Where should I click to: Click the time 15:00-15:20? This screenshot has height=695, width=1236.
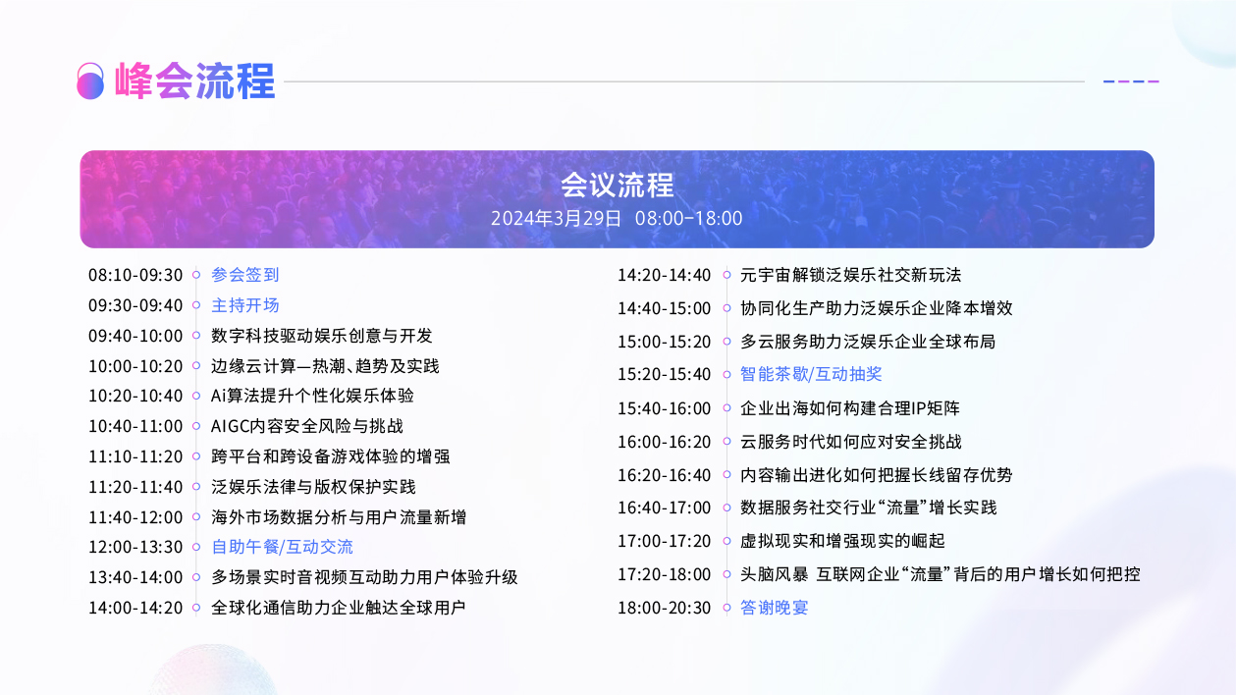[x=664, y=342]
